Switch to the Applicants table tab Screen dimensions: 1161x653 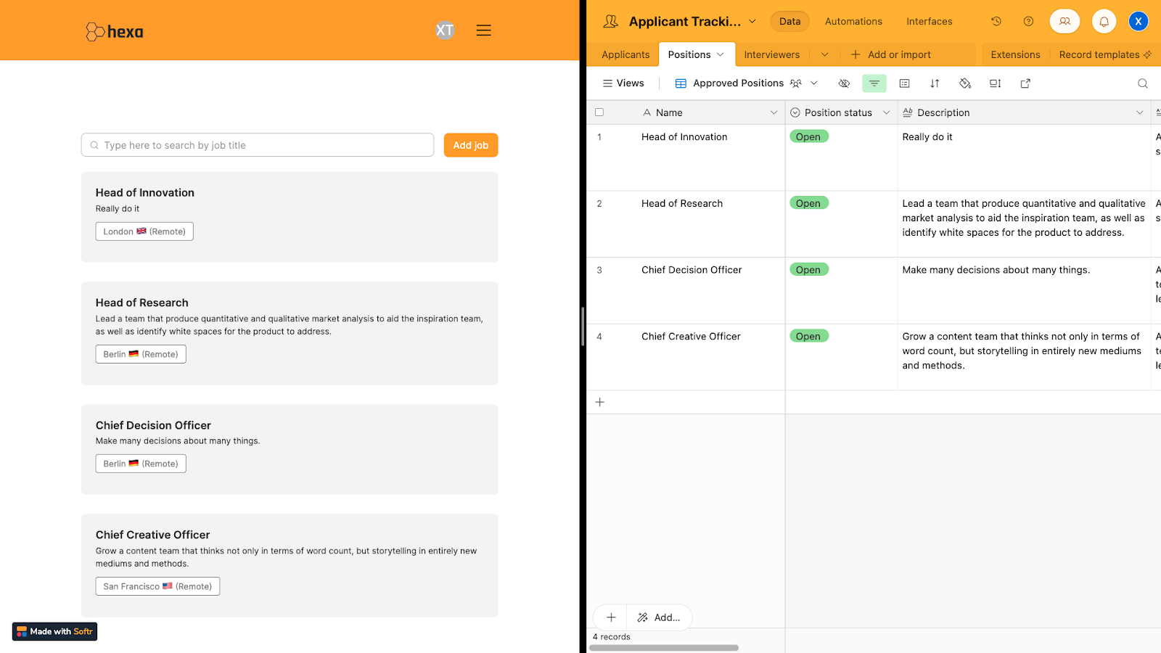click(x=625, y=54)
